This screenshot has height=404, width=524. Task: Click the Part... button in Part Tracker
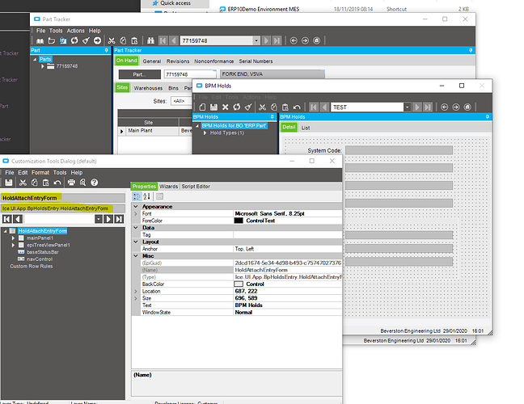pos(140,74)
